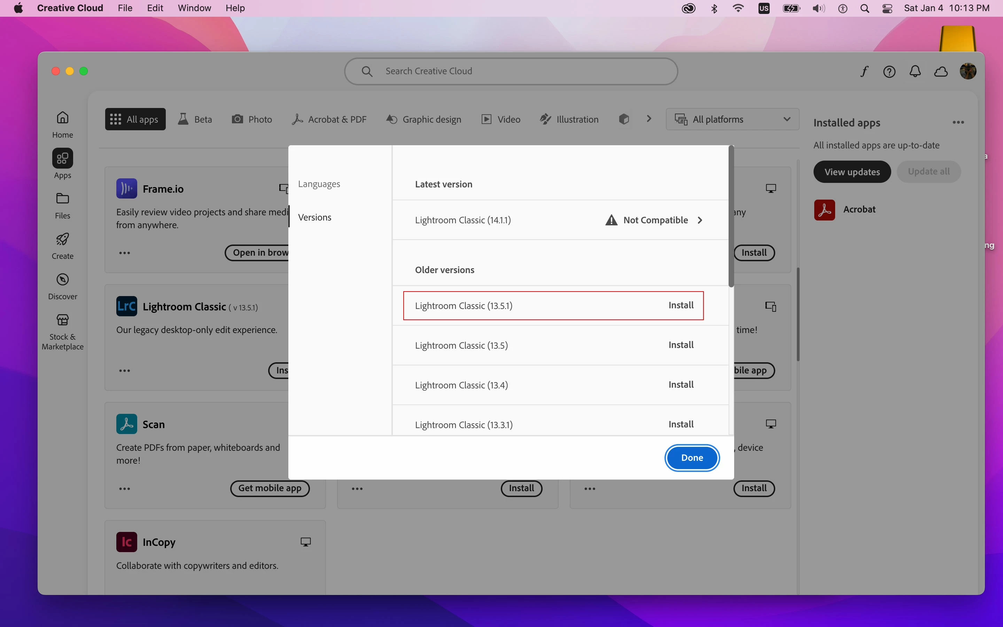The height and width of the screenshot is (627, 1003).
Task: Expand the All platforms dropdown
Action: pyautogui.click(x=732, y=119)
